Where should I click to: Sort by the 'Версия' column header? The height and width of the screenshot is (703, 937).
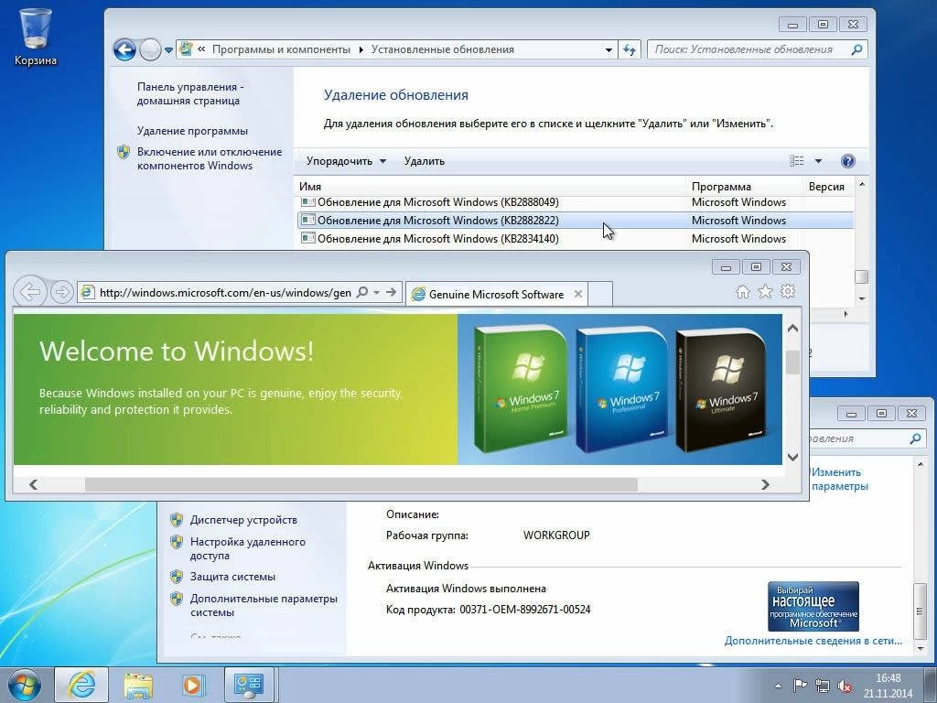[827, 187]
